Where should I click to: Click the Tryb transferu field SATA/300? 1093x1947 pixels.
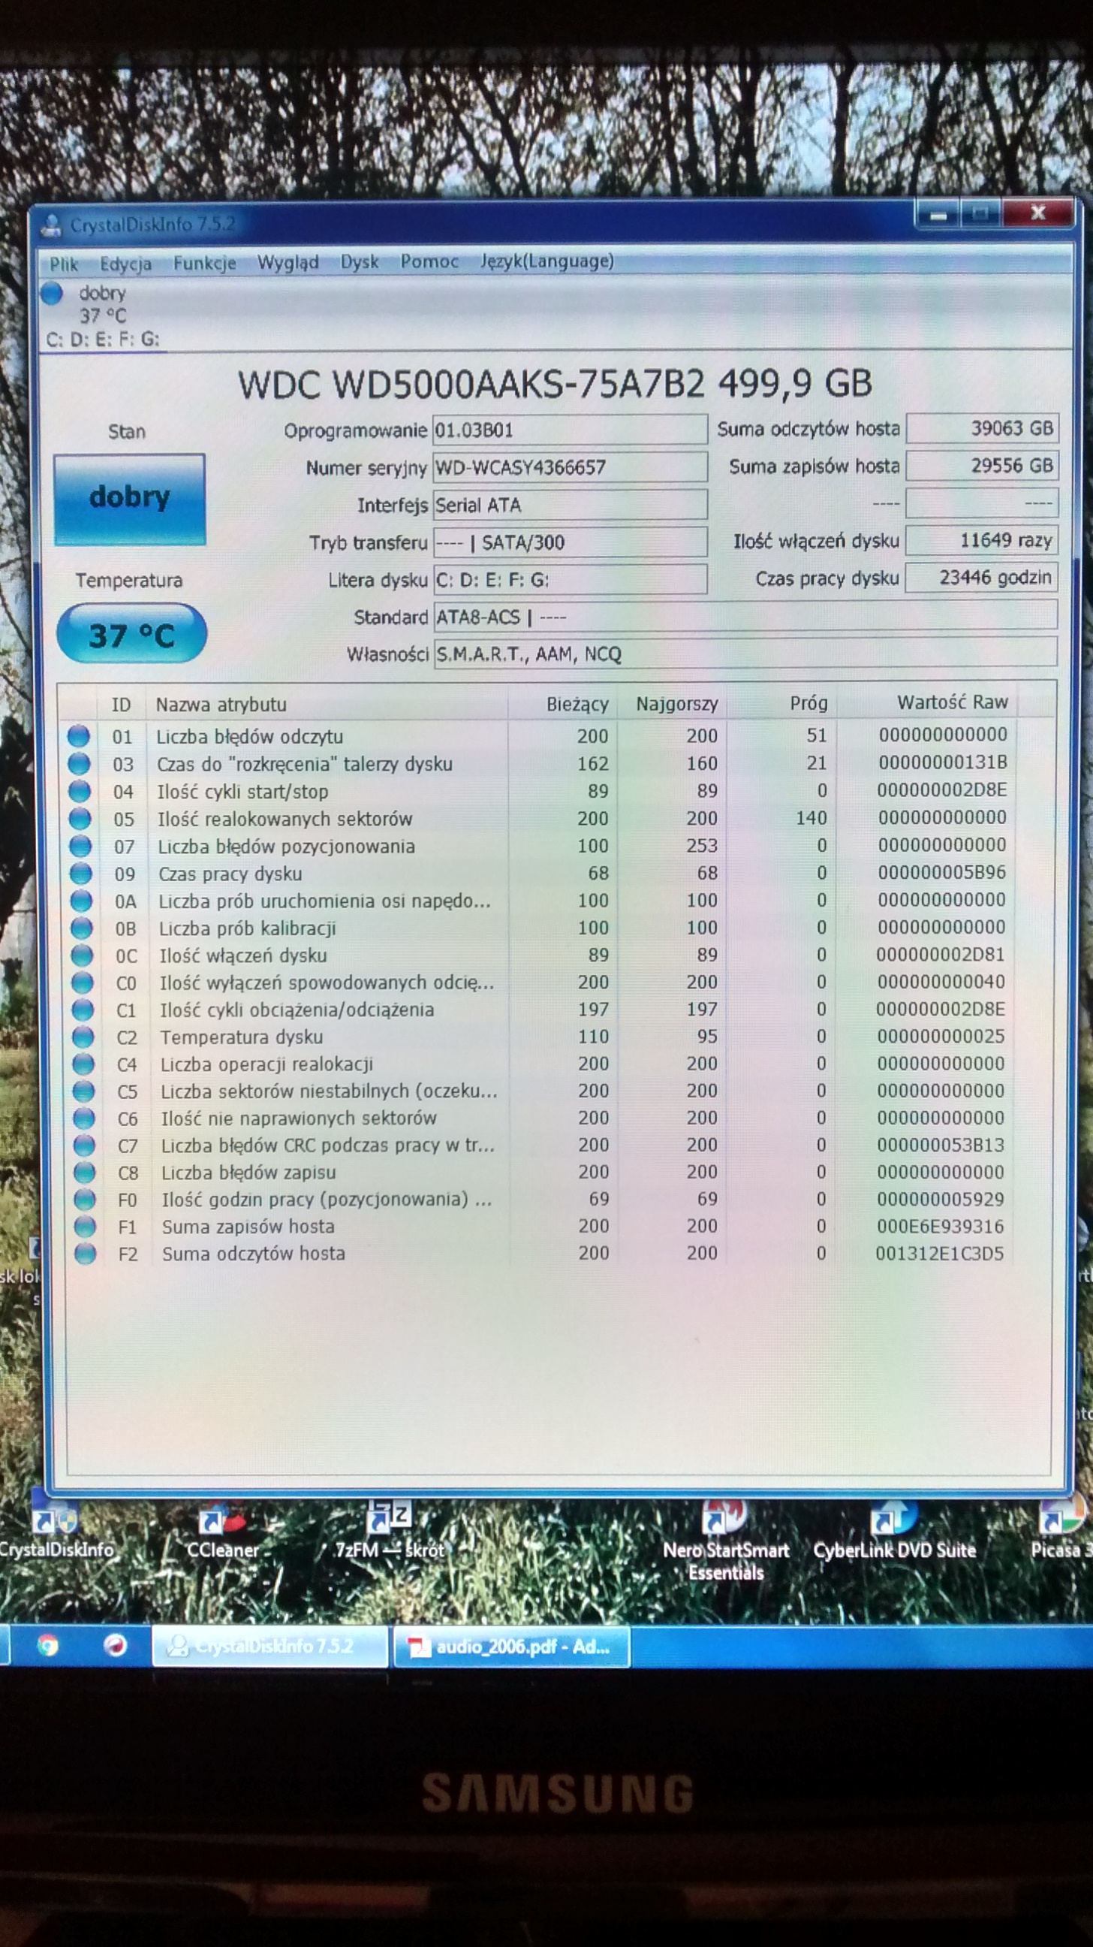pyautogui.click(x=570, y=542)
